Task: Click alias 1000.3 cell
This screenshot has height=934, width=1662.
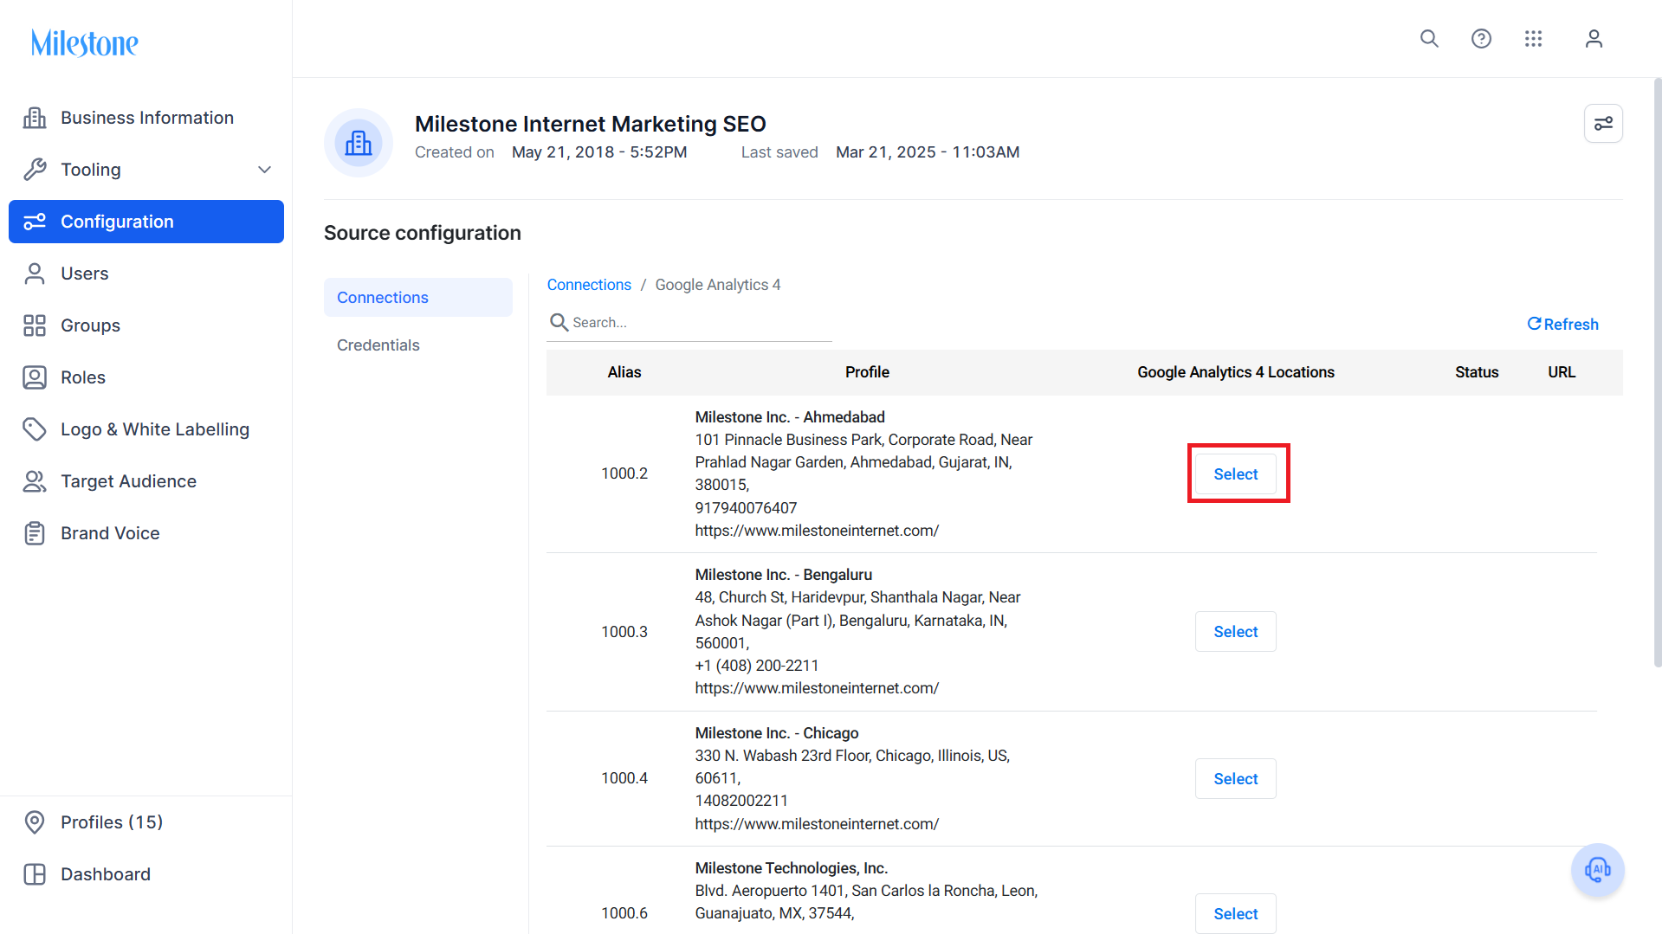Action: click(x=624, y=632)
